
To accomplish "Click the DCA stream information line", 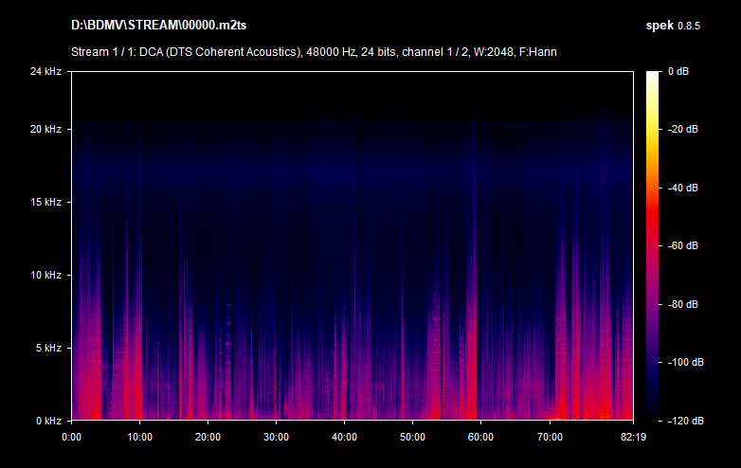I will pyautogui.click(x=314, y=51).
